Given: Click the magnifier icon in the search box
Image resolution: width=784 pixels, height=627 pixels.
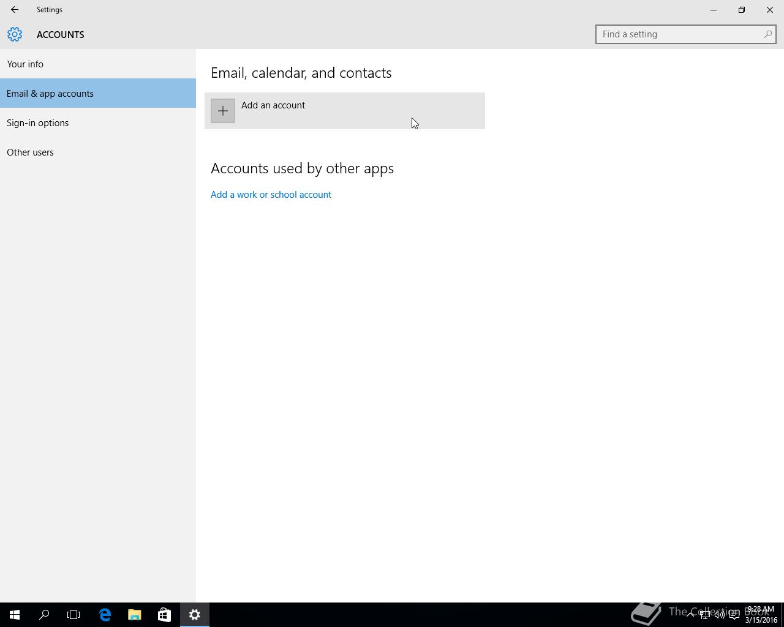Looking at the screenshot, I should 767,34.
